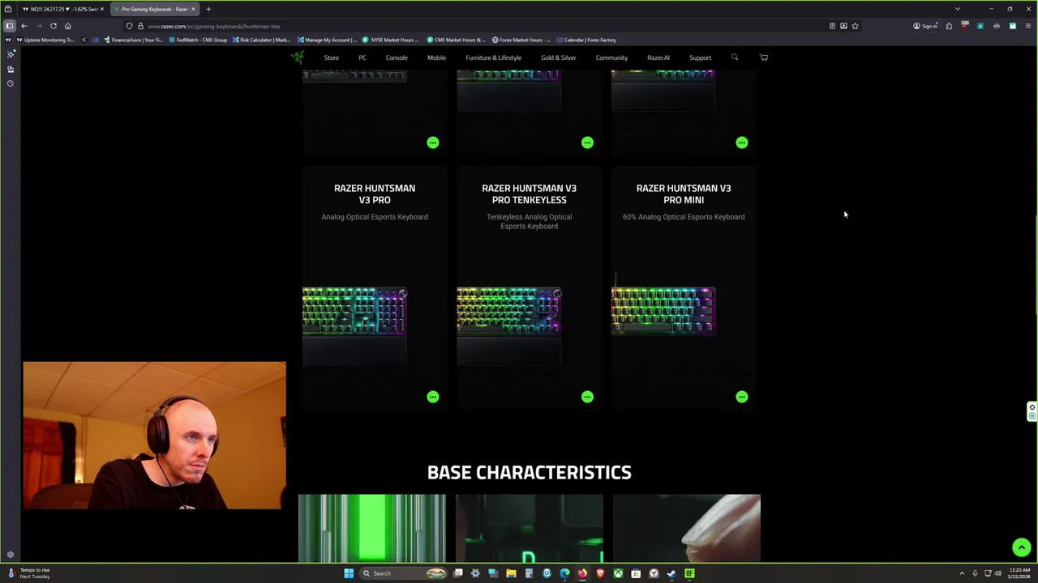
Task: Open Furniture & Lifestyle menu item
Action: (x=493, y=57)
